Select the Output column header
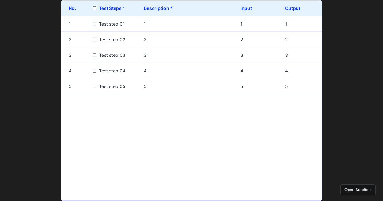The image size is (383, 201). pyautogui.click(x=292, y=8)
